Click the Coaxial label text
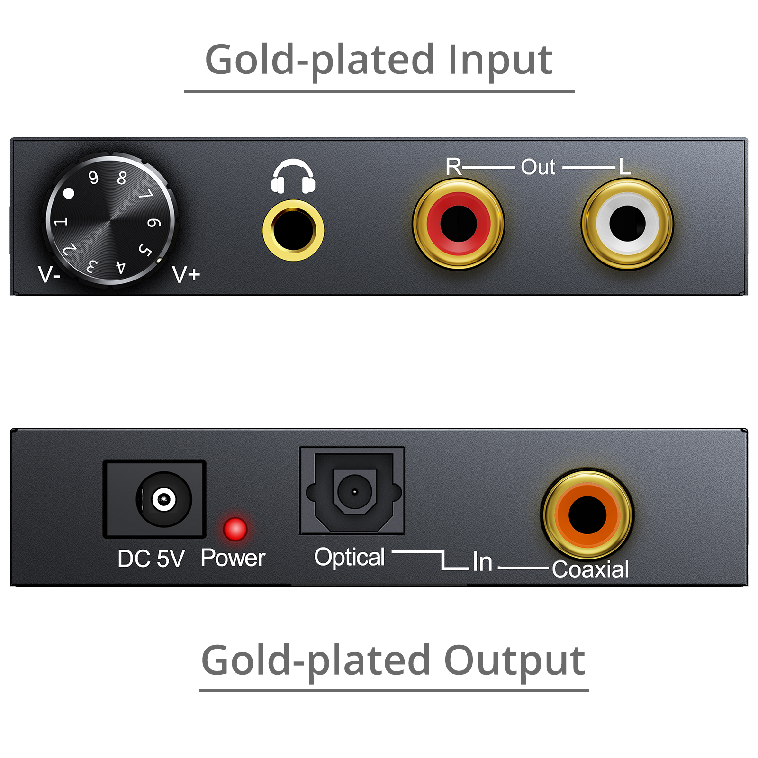The image size is (758, 758). (590, 569)
